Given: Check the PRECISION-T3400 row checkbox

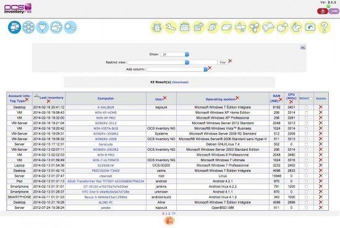Looking at the screenshot, I should coord(306,171).
